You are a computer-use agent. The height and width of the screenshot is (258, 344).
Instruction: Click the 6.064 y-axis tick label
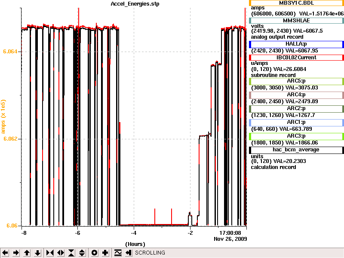point(10,52)
